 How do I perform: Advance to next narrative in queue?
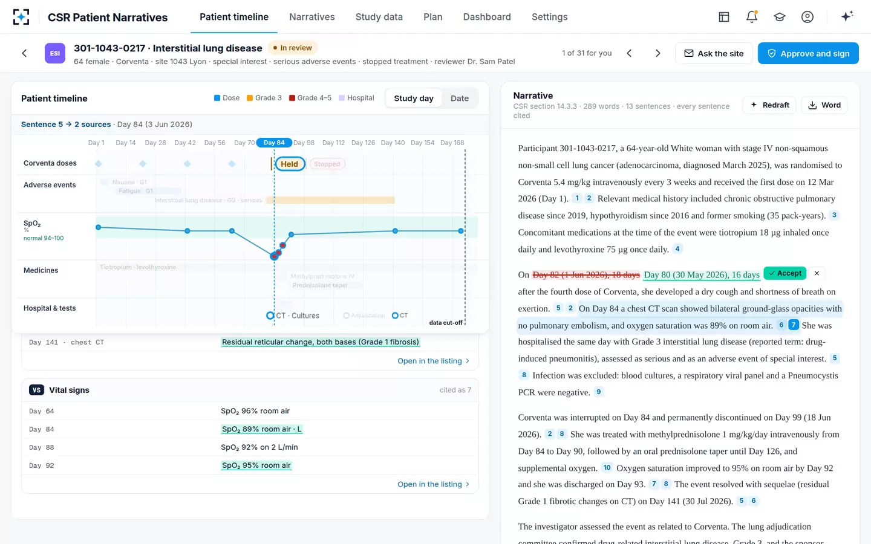pos(658,53)
